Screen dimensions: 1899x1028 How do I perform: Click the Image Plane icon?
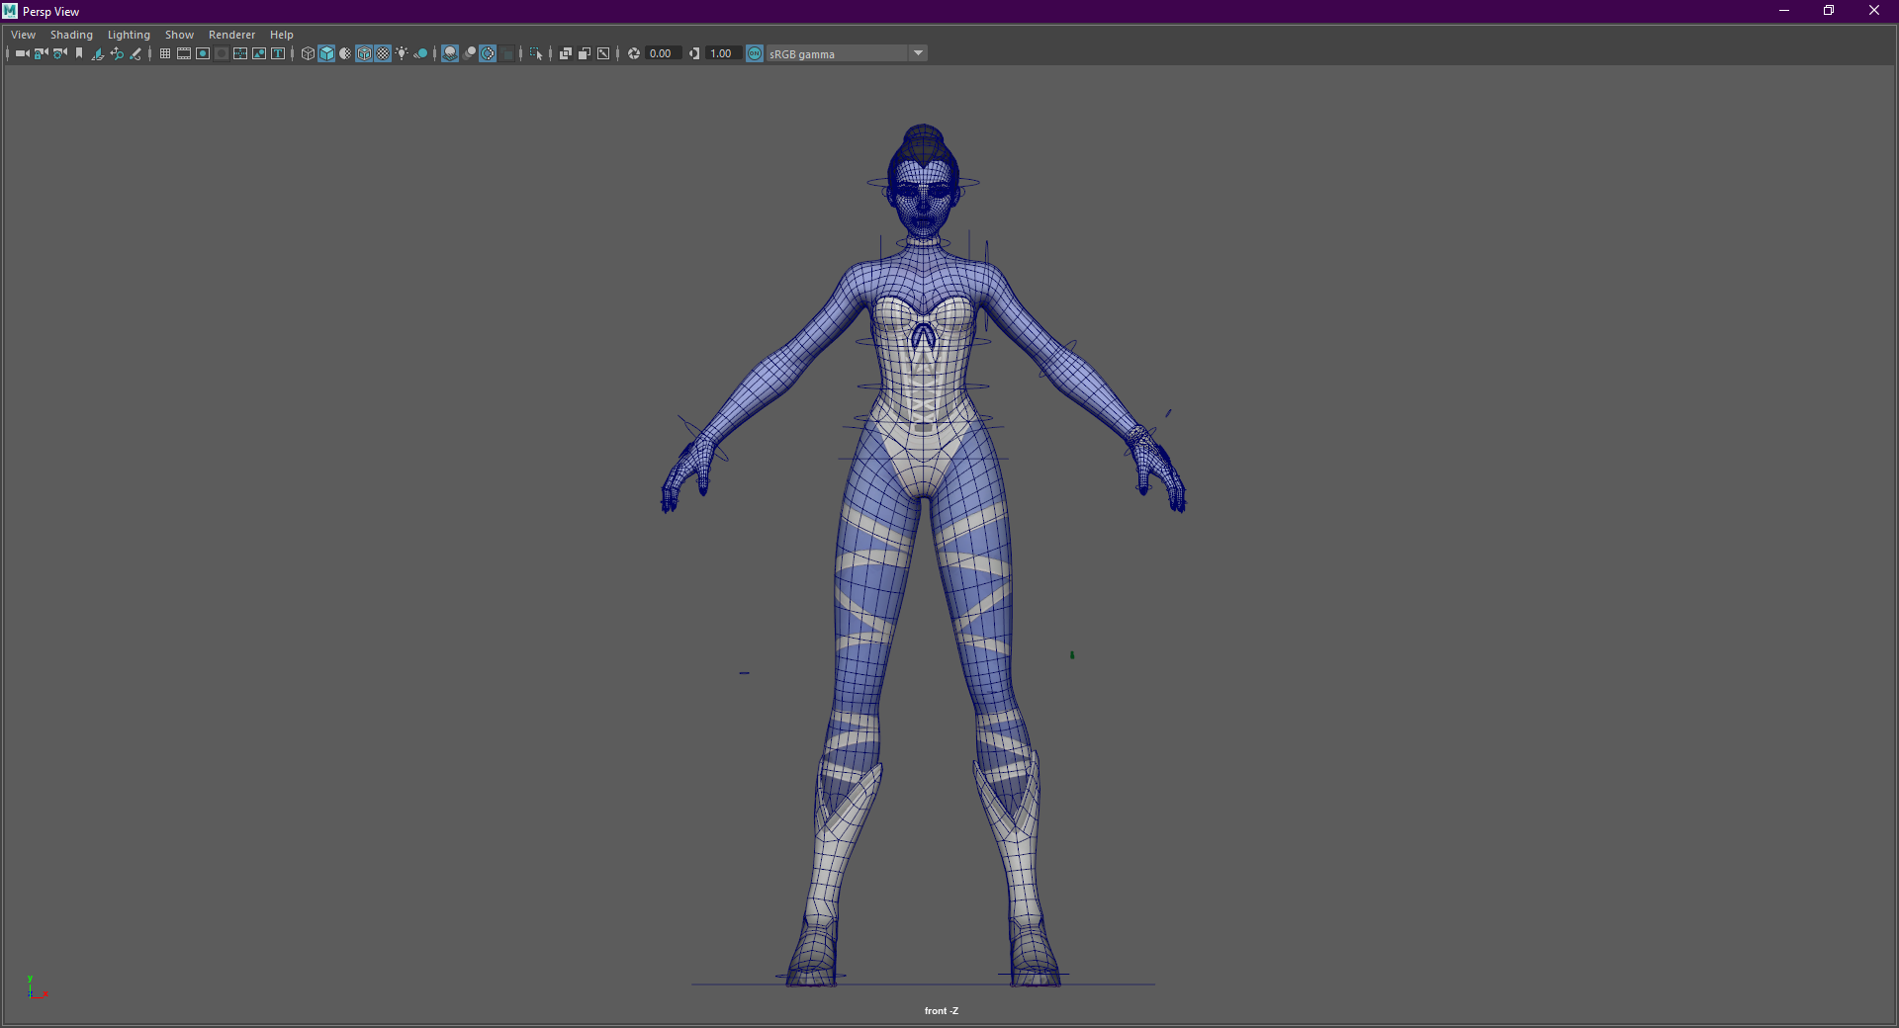tap(98, 53)
